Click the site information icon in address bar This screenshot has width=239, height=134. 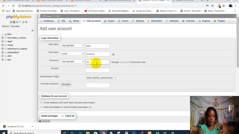[19, 6]
